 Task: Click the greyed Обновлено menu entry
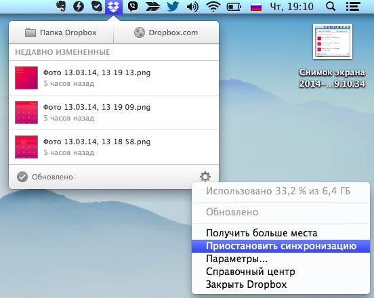coord(280,212)
